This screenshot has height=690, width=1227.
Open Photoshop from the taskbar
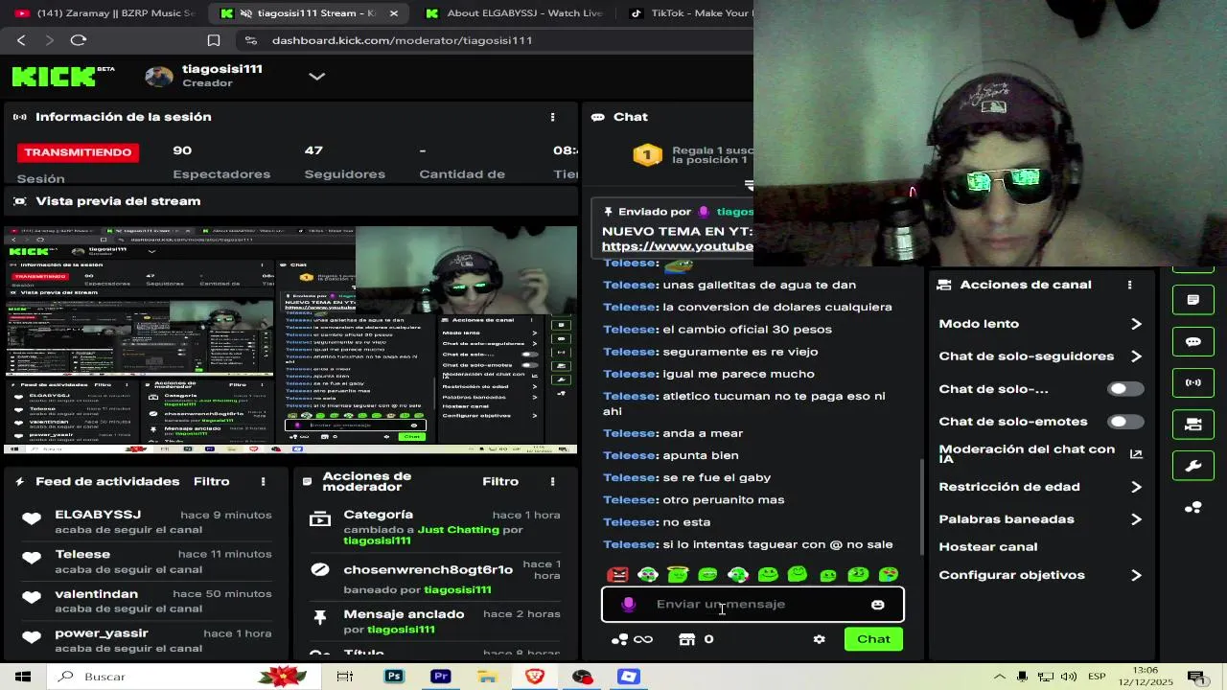tap(394, 677)
